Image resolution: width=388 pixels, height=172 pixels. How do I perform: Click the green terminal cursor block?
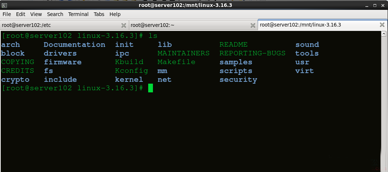(150, 88)
